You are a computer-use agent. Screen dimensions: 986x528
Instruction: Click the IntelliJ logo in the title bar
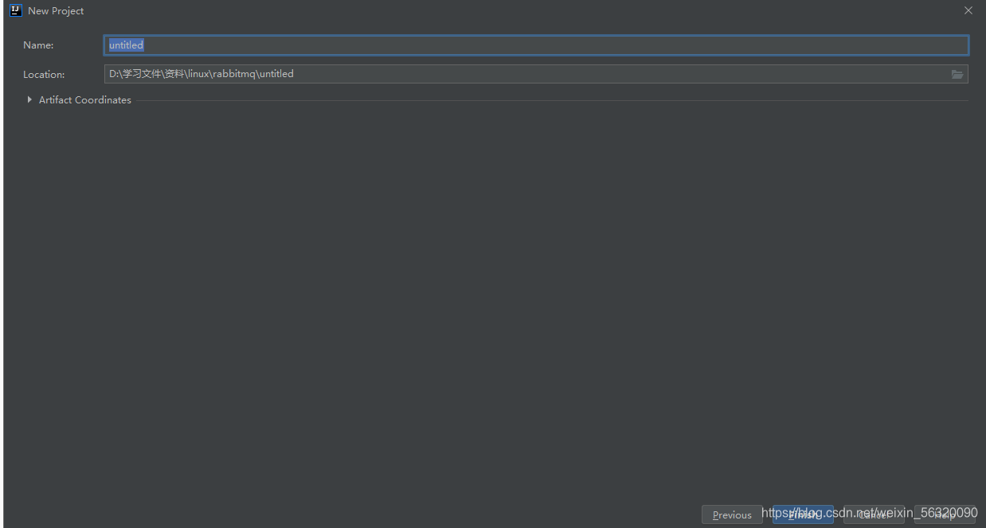coord(15,10)
